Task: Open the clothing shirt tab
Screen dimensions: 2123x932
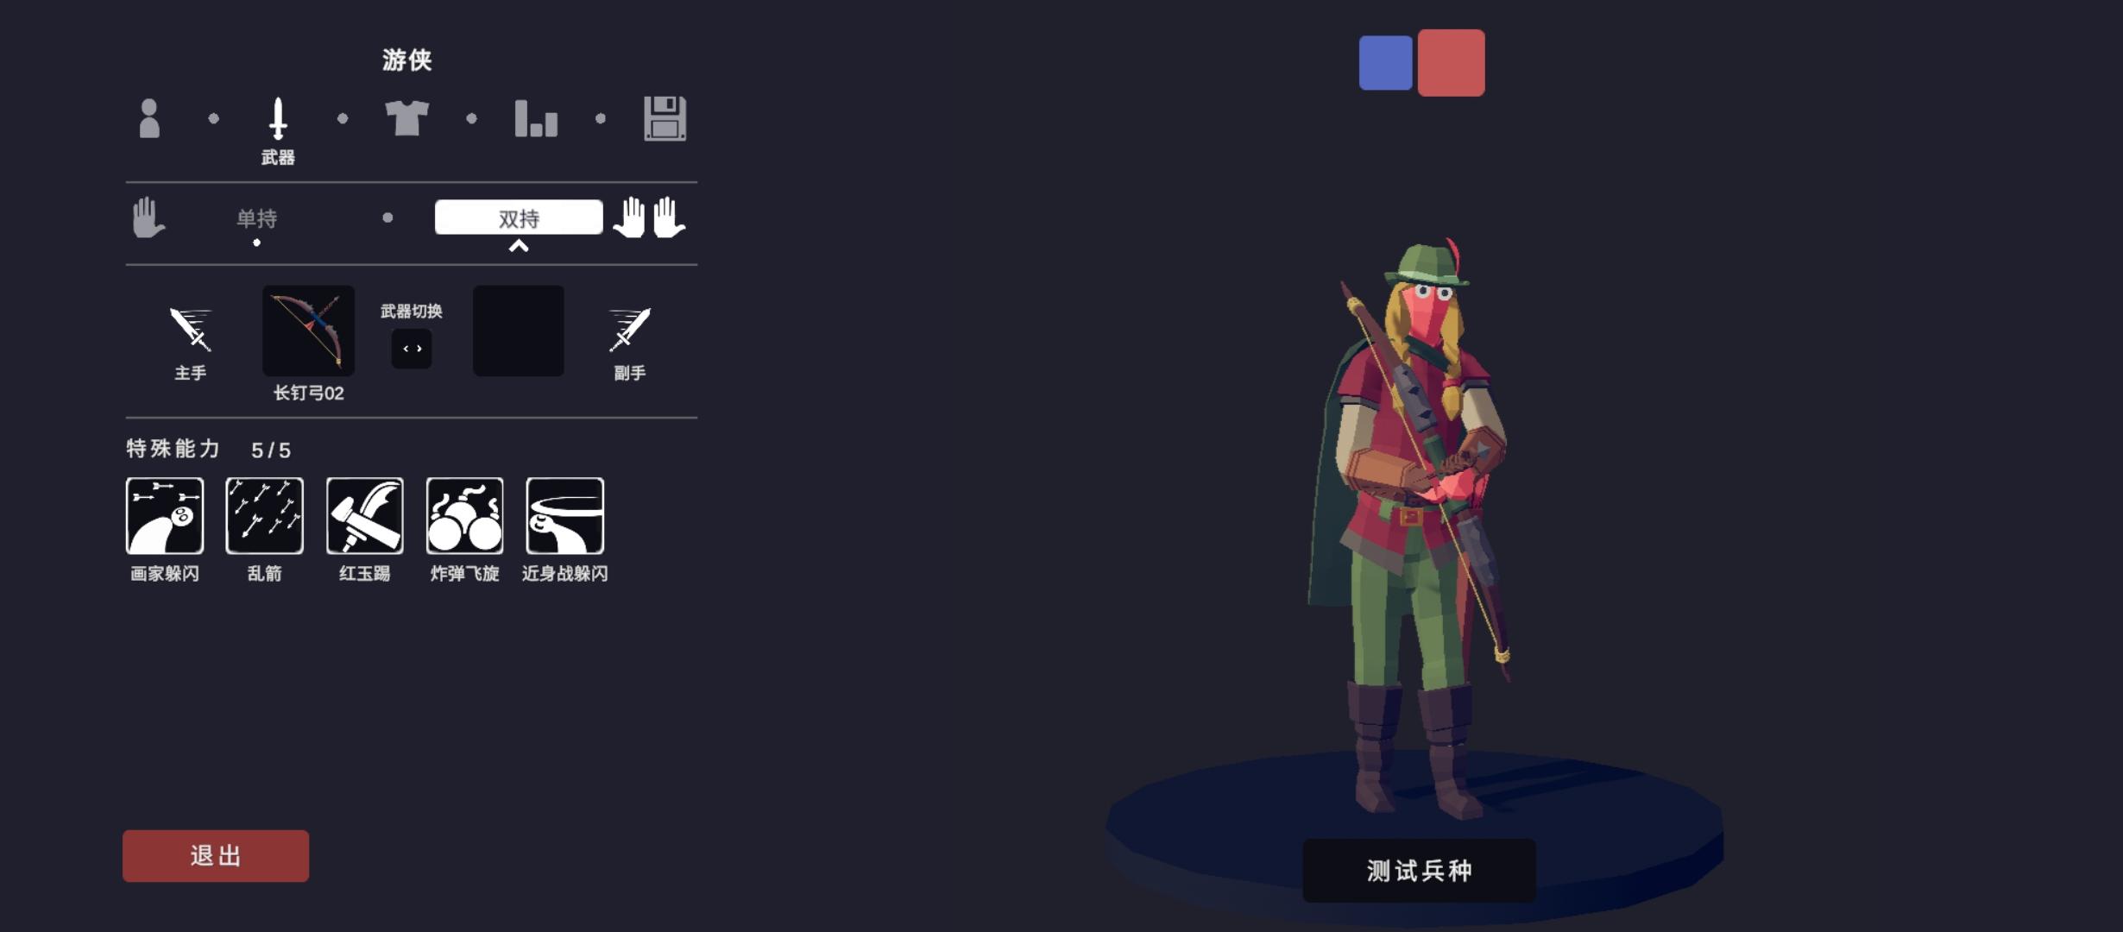Action: coord(406,118)
